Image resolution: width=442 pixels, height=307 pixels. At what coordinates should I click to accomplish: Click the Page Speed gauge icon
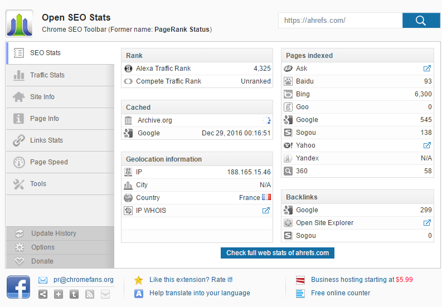[19, 162]
